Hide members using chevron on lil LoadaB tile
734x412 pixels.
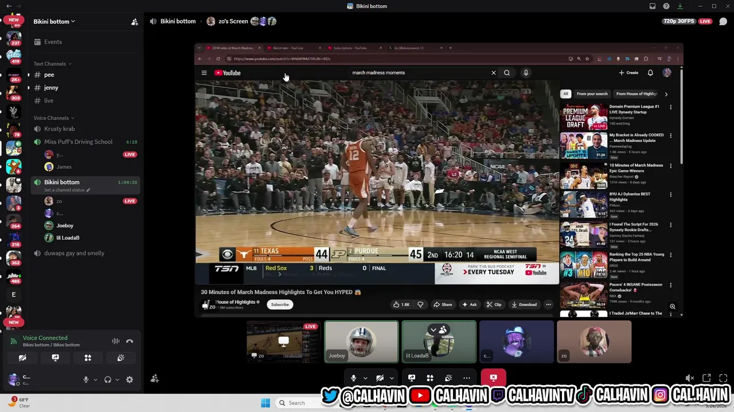pyautogui.click(x=434, y=330)
